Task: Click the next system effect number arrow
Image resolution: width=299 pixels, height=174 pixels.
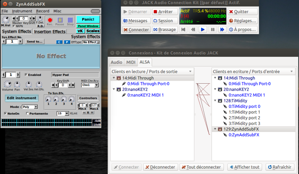Action: pyautogui.click(x=21, y=41)
